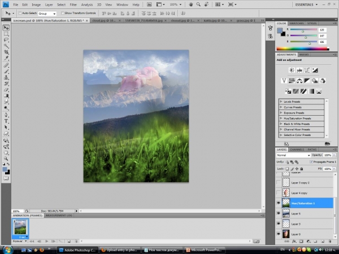Add Exposure adjustment
This screenshot has height=254, width=339.
pyautogui.click(x=315, y=70)
